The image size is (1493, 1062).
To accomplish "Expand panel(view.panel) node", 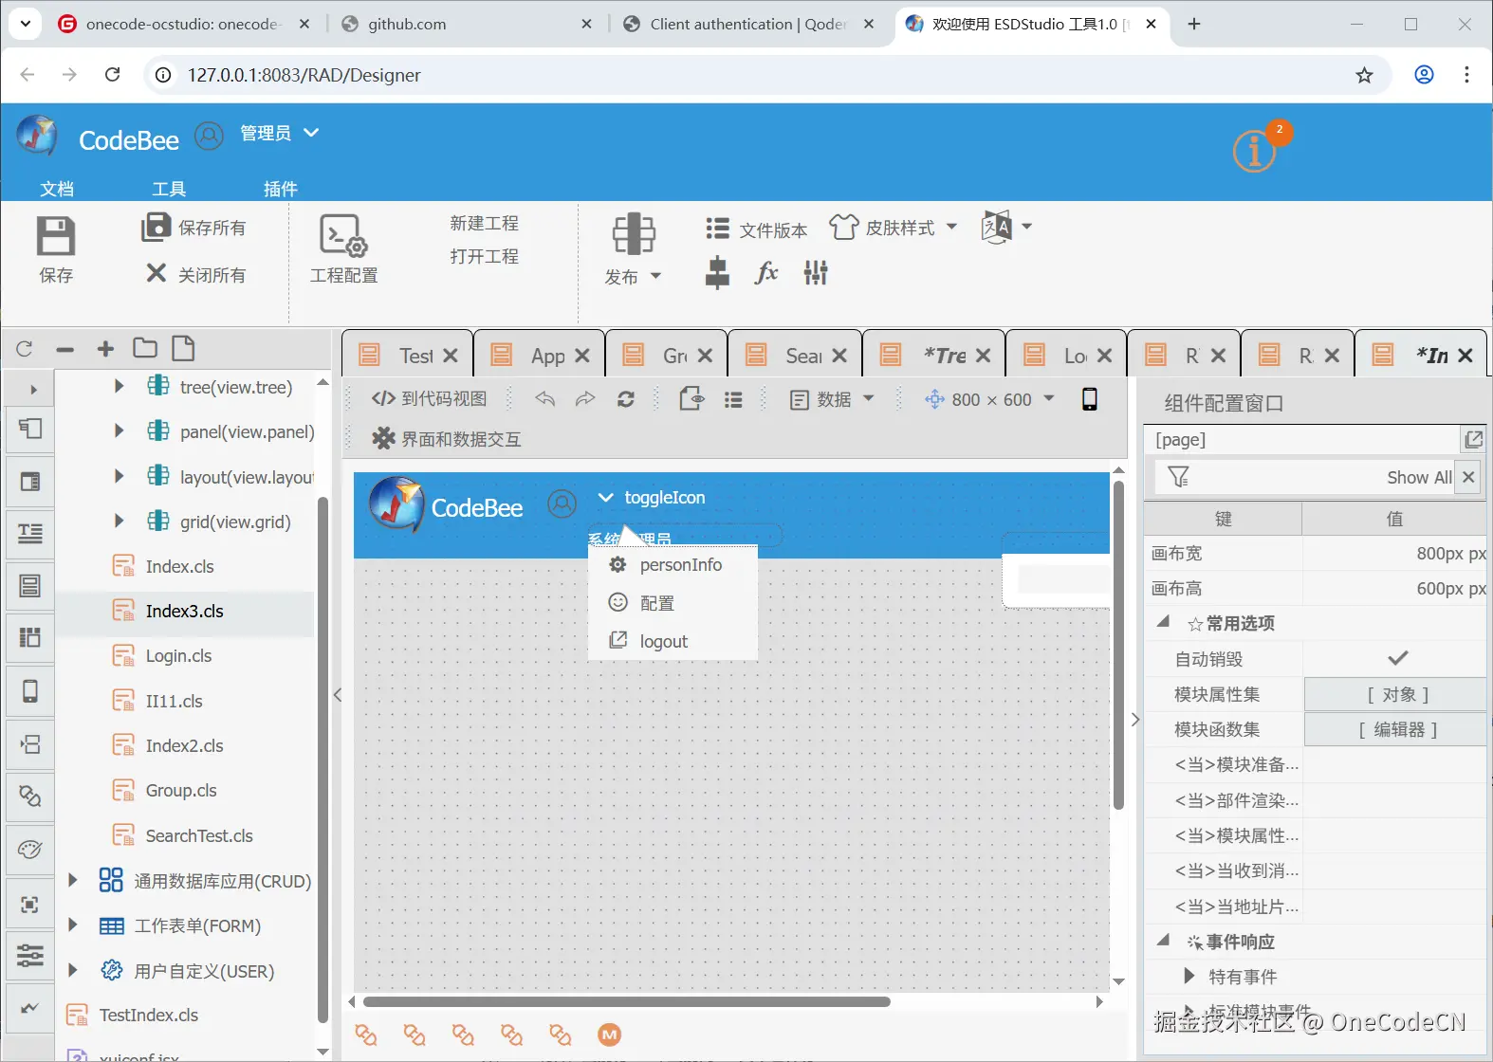I will [119, 430].
